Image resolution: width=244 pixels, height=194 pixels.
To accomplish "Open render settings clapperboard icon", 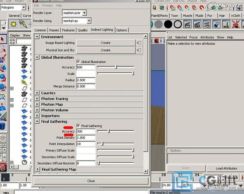I will click(x=206, y=24).
